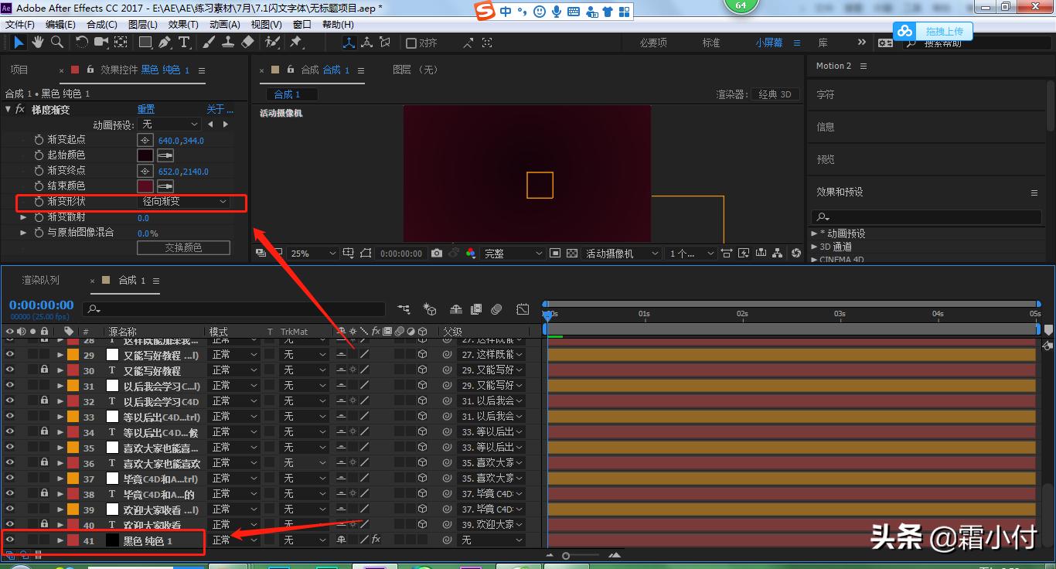The image size is (1056, 569).
Task: Unlock layer 30 又能写好教程
Action: (x=43, y=370)
